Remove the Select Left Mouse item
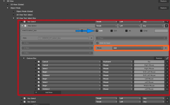The height and width of the screenshot is (105, 170). pyautogui.click(x=167, y=82)
